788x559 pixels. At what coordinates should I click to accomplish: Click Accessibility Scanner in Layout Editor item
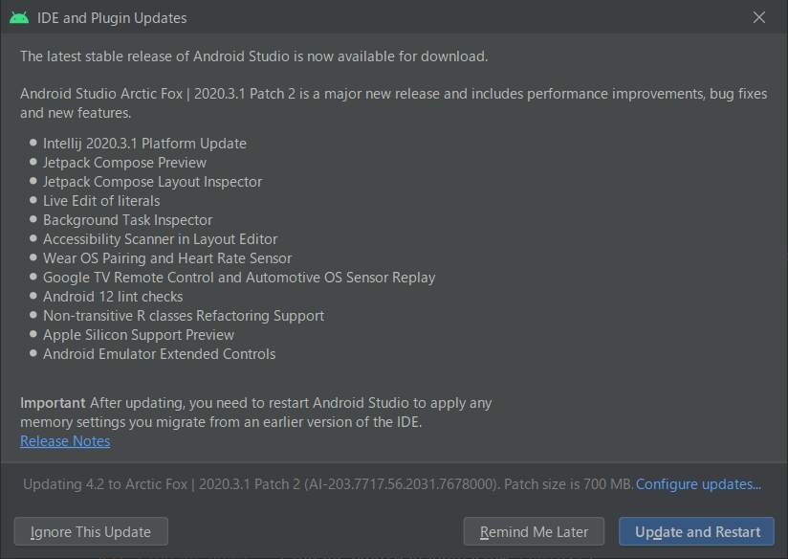click(x=161, y=239)
